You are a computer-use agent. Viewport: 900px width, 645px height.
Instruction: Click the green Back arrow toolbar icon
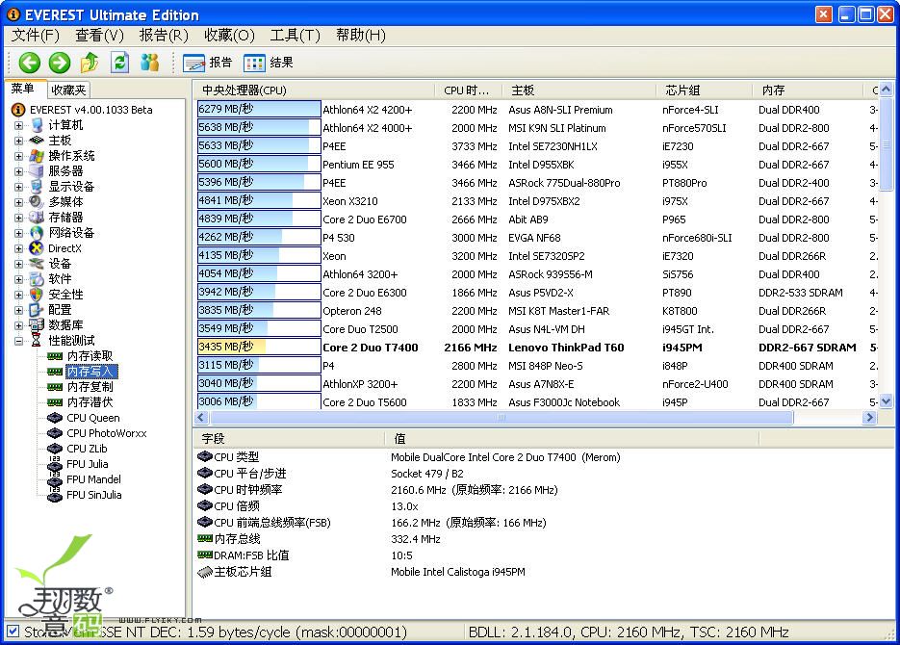point(29,63)
